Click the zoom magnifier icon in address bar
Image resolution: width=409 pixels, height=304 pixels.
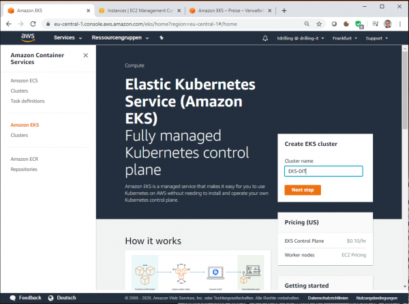coord(307,24)
